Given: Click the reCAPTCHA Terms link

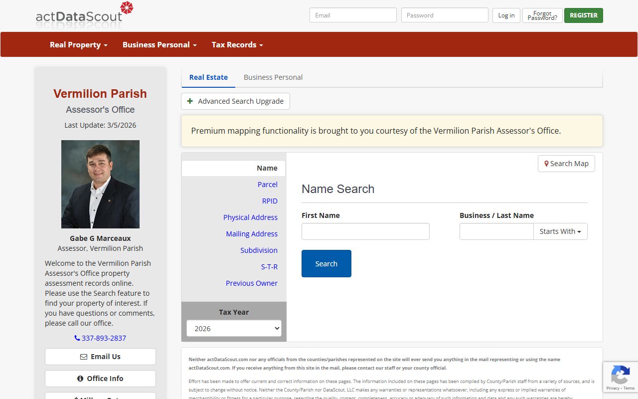Looking at the screenshot, I should coord(629,388).
